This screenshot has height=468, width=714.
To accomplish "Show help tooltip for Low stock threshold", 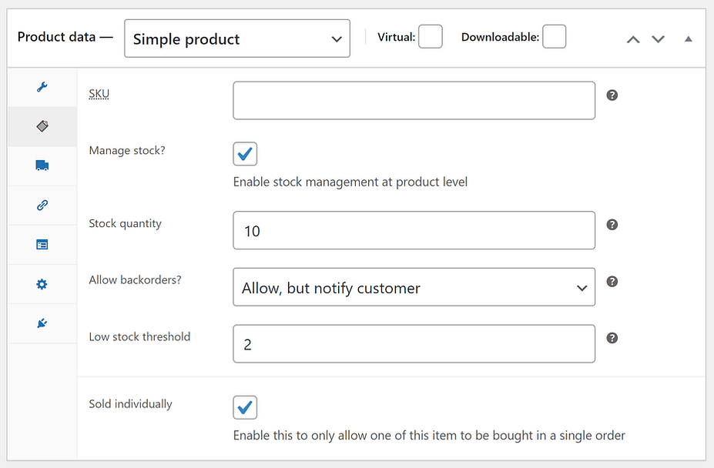I will point(612,338).
